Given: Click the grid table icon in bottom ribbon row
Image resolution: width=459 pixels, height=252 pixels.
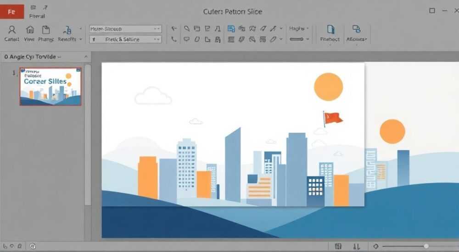Looking at the screenshot, I should [x=263, y=39].
